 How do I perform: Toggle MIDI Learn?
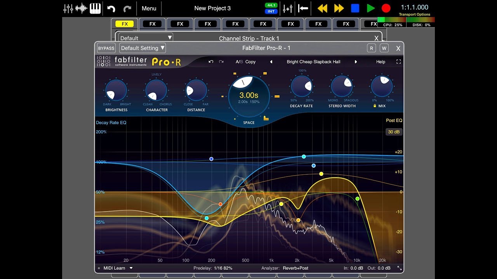[x=114, y=268]
